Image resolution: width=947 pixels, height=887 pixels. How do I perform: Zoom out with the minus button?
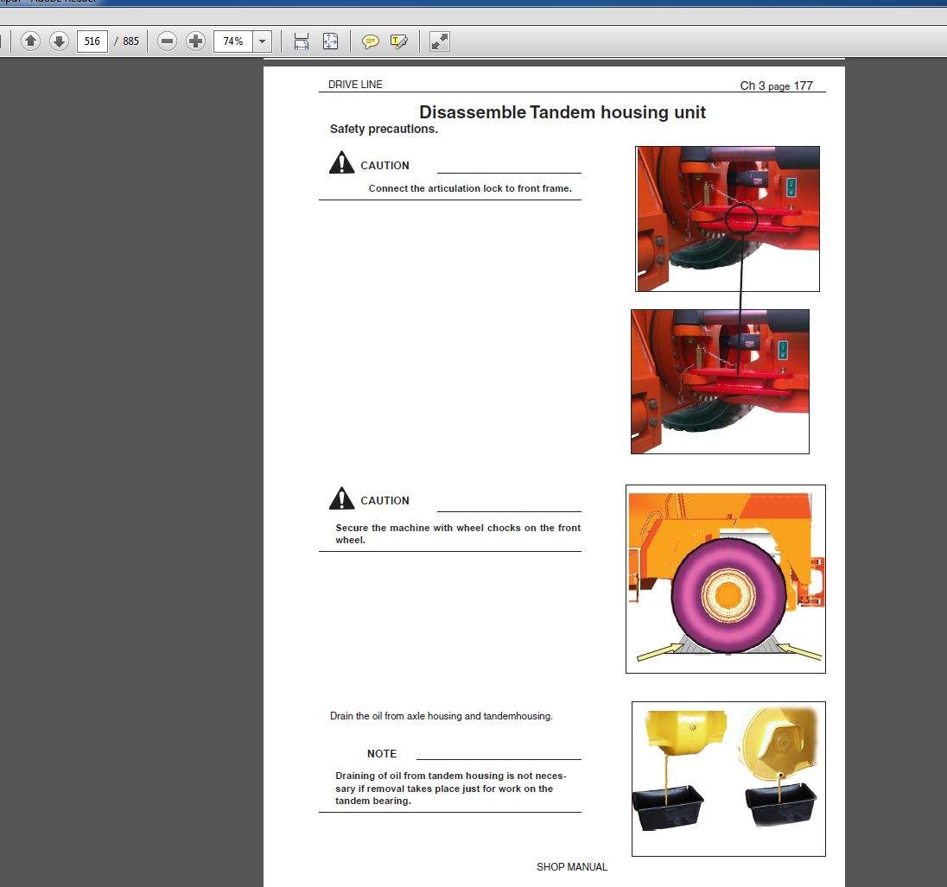tap(168, 41)
